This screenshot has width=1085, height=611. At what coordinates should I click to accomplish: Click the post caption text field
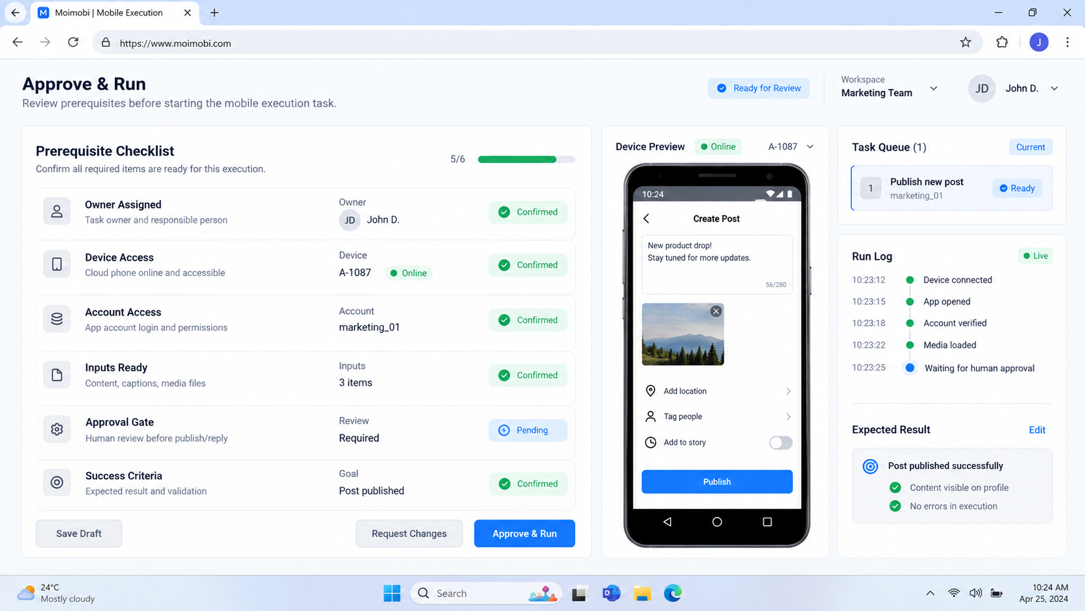click(x=716, y=264)
